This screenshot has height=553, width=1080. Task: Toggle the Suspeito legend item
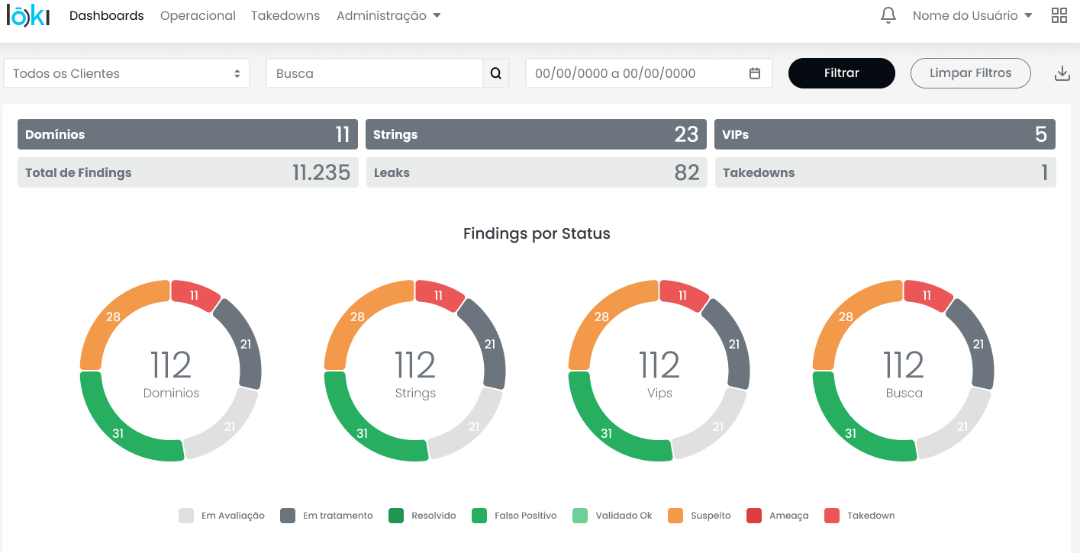(x=700, y=516)
